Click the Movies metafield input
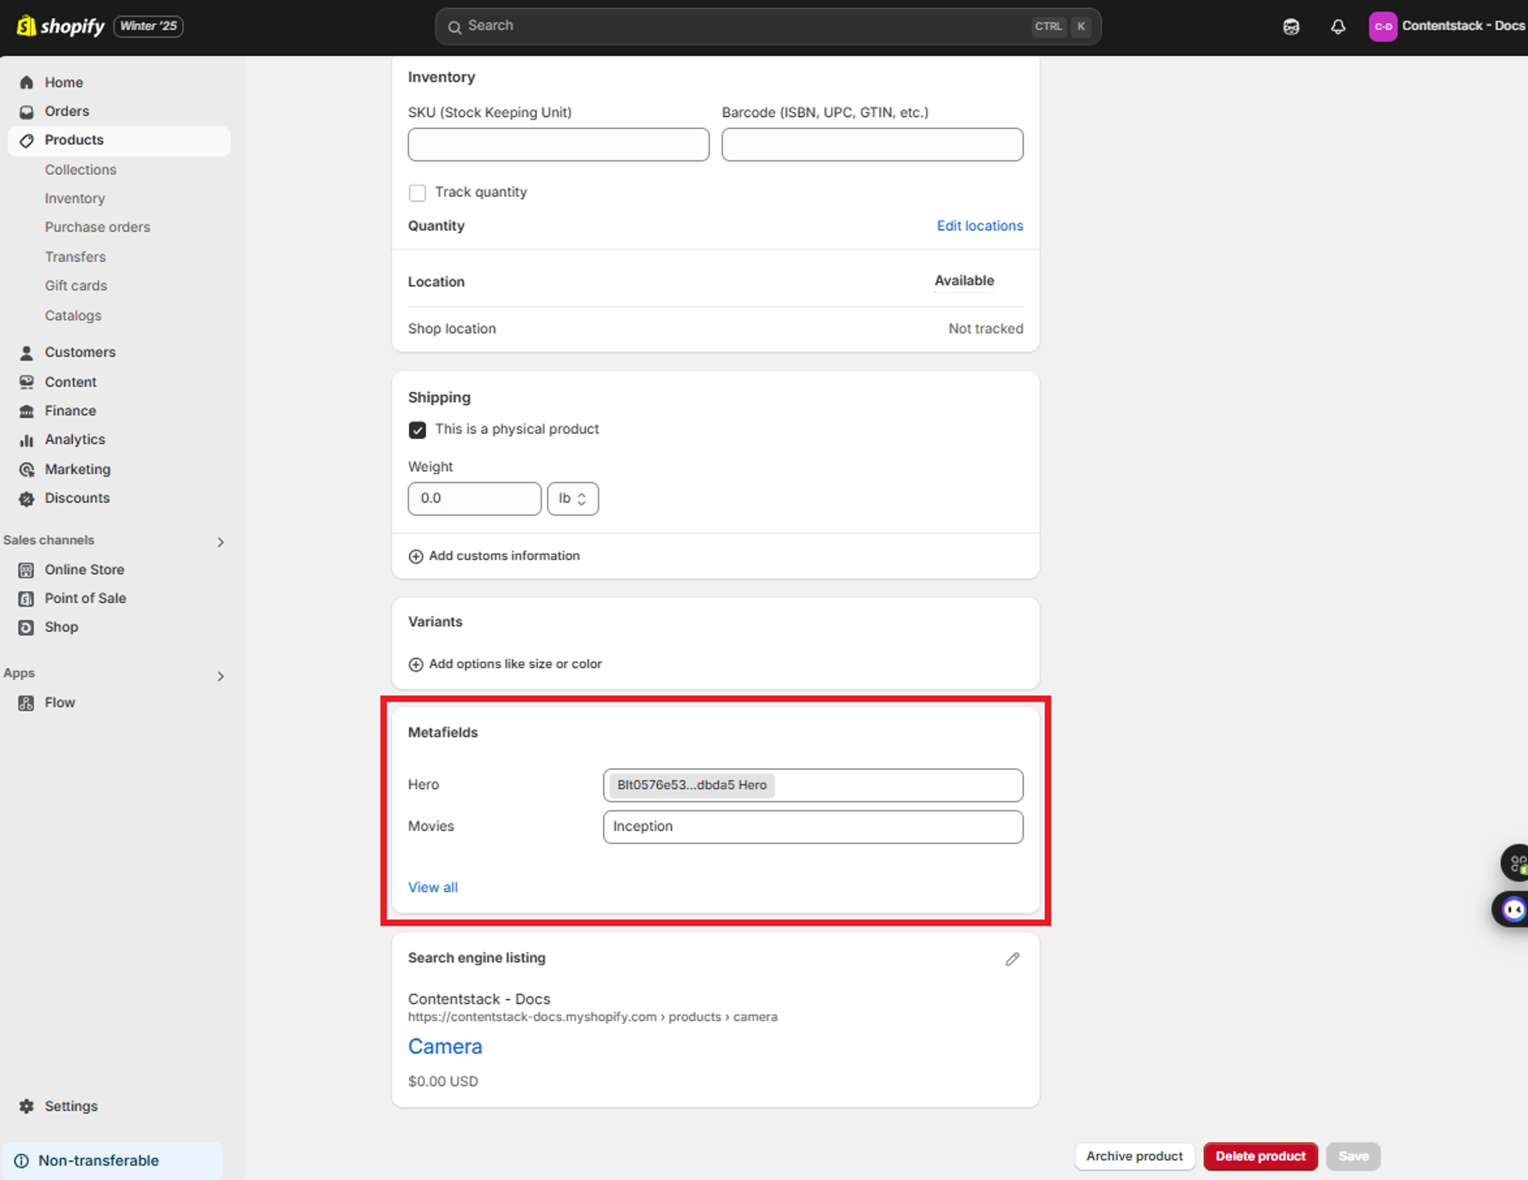Screen dimensions: 1528x1180 (x=813, y=827)
